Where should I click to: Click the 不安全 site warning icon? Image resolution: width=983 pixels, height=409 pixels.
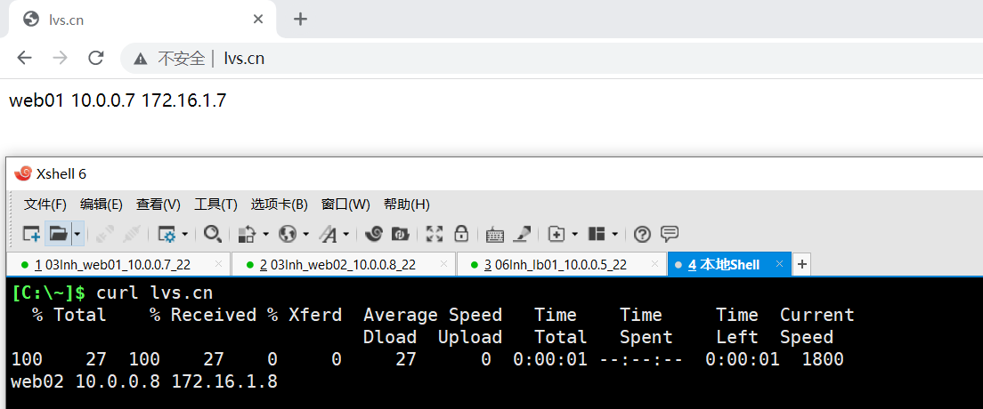141,59
